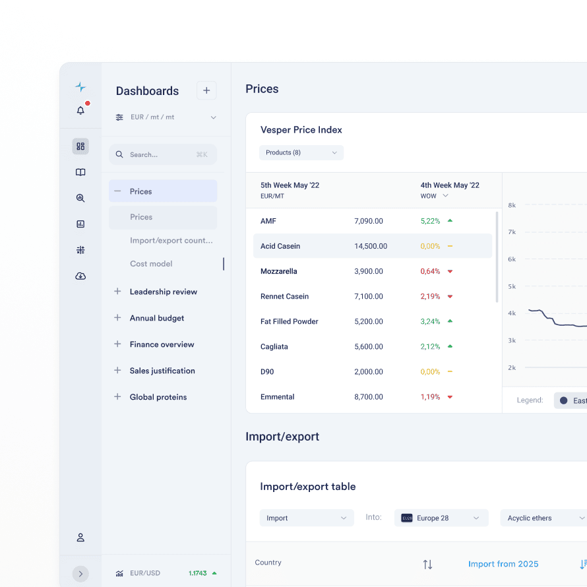The width and height of the screenshot is (587, 587).
Task: Open the Products (8) dropdown
Action: coord(301,153)
